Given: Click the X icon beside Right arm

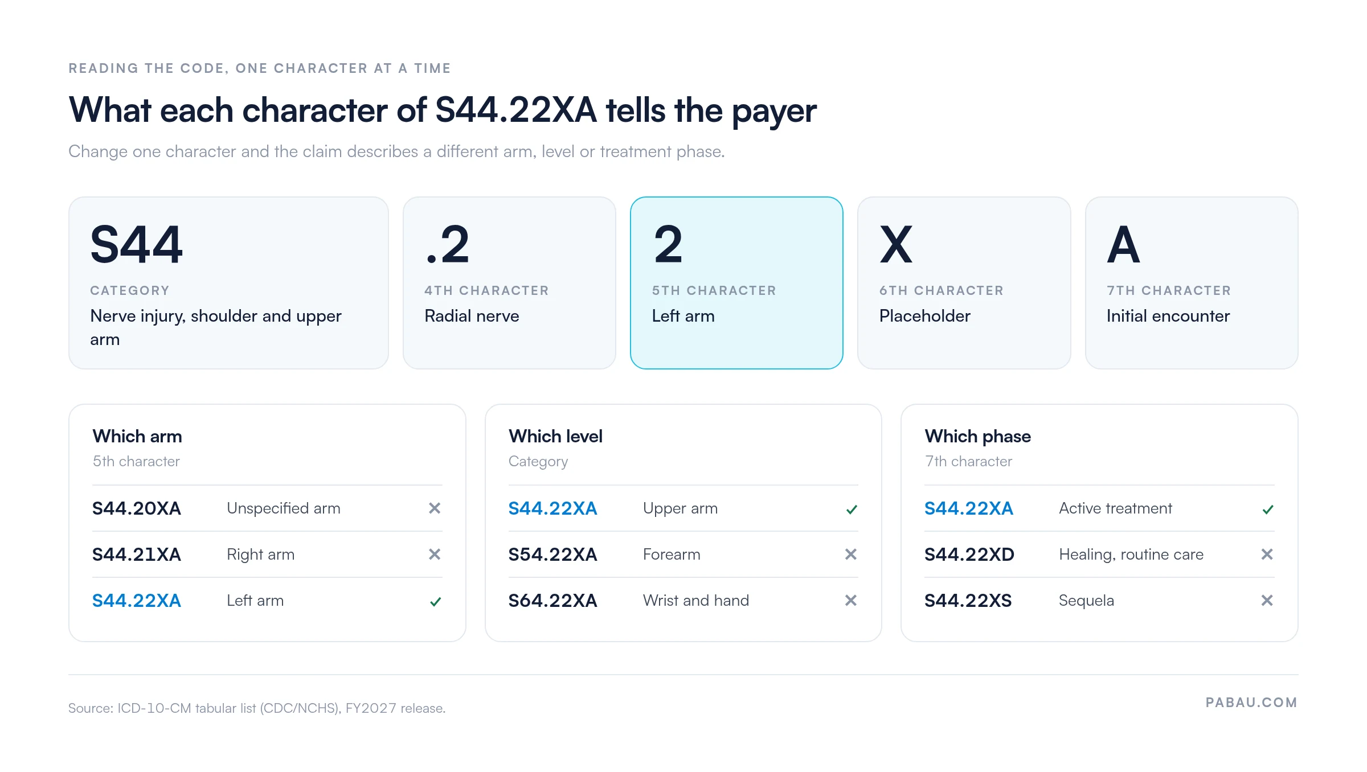Looking at the screenshot, I should (435, 554).
